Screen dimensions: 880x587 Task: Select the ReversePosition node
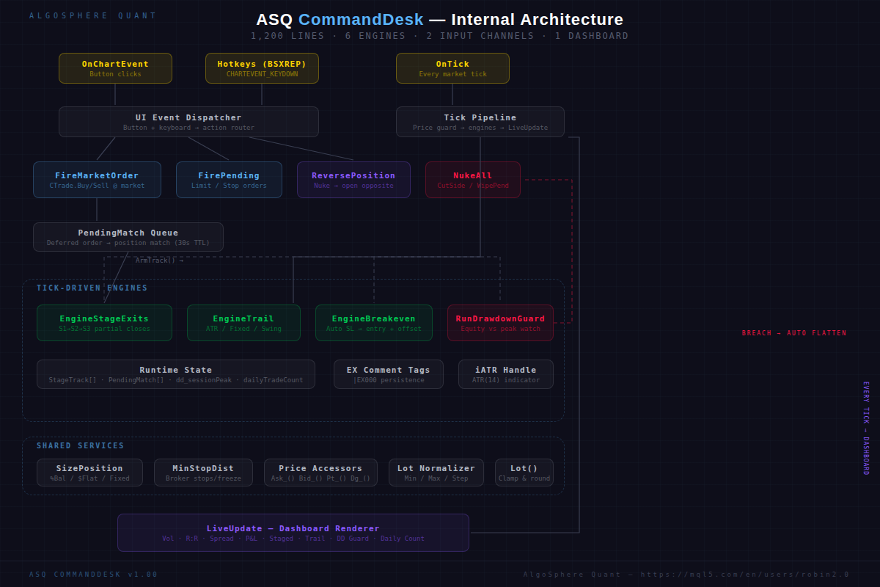click(x=353, y=180)
